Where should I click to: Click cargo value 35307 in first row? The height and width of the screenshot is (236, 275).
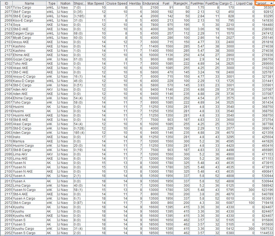(x=264, y=8)
